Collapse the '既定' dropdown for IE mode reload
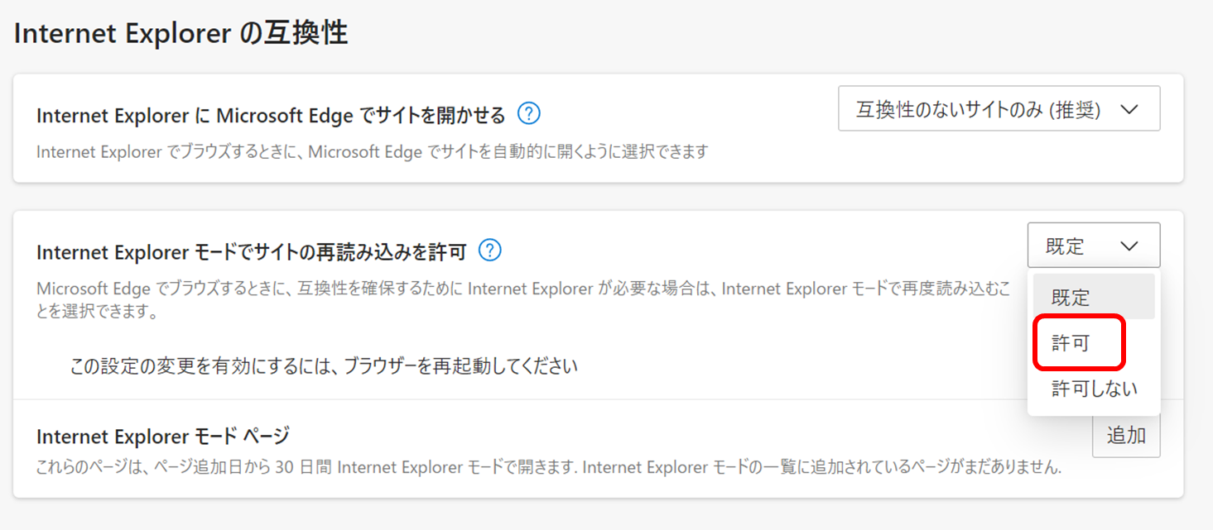The width and height of the screenshot is (1213, 530). click(1093, 246)
